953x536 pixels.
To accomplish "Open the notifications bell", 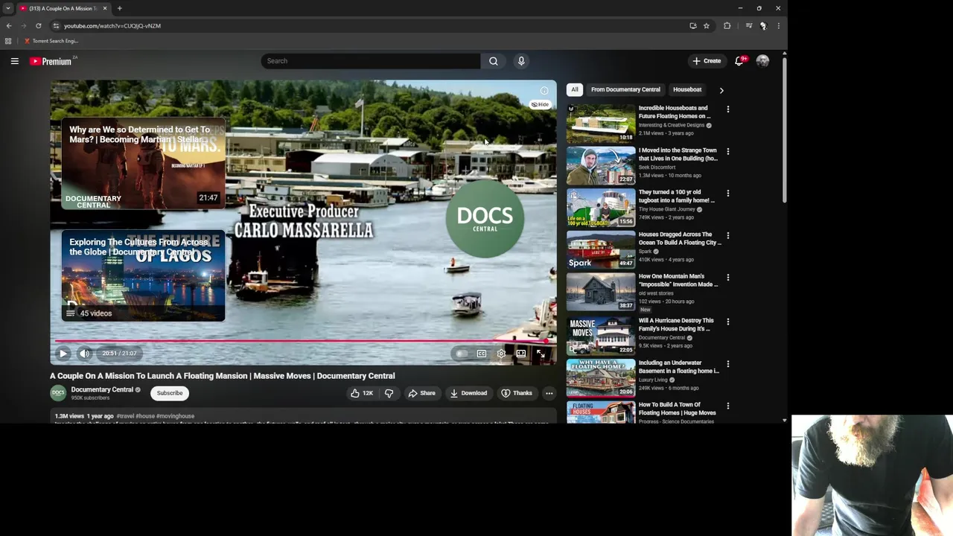I will 739,61.
